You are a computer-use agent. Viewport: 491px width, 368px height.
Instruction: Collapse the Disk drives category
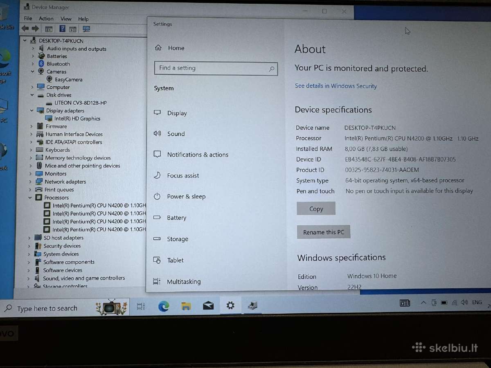coord(32,95)
